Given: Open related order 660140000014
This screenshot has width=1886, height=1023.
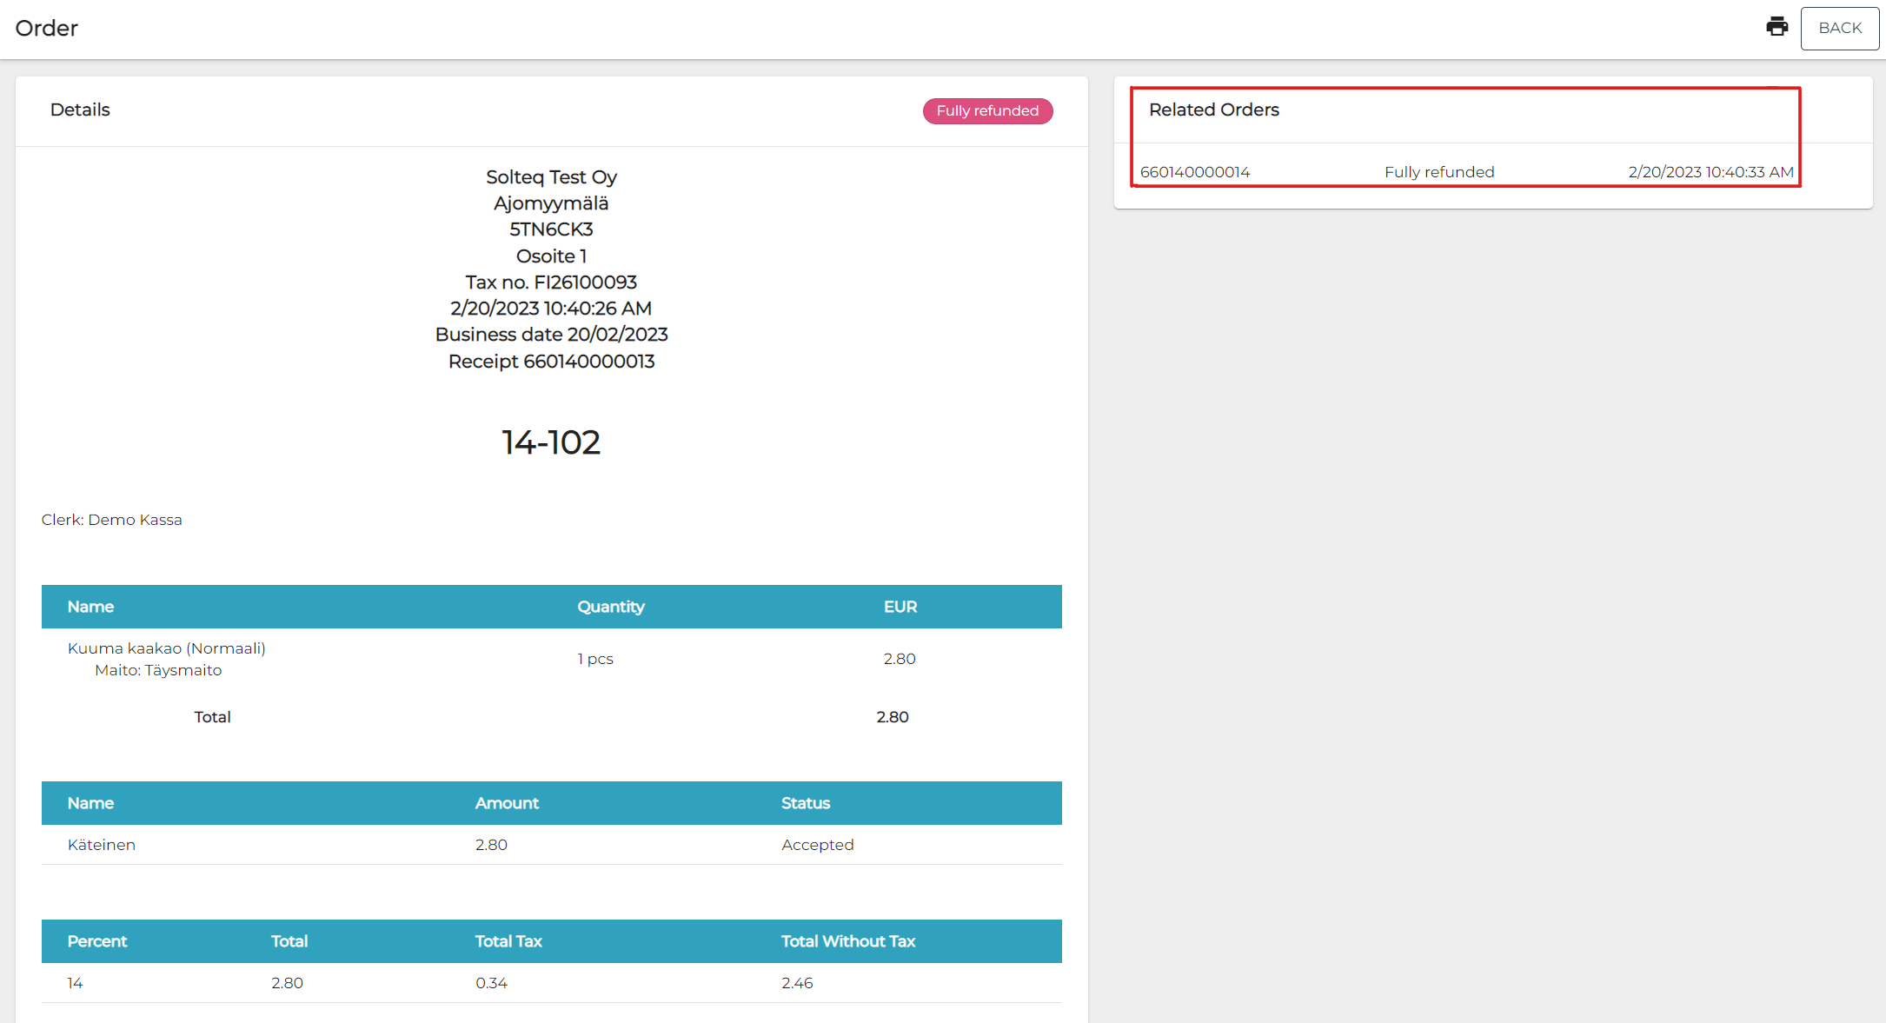Looking at the screenshot, I should [x=1194, y=172].
